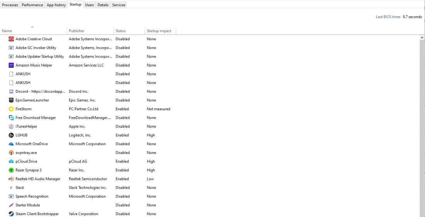Click the Razer Inc. publisher cell
The image size is (425, 217).
point(77,170)
